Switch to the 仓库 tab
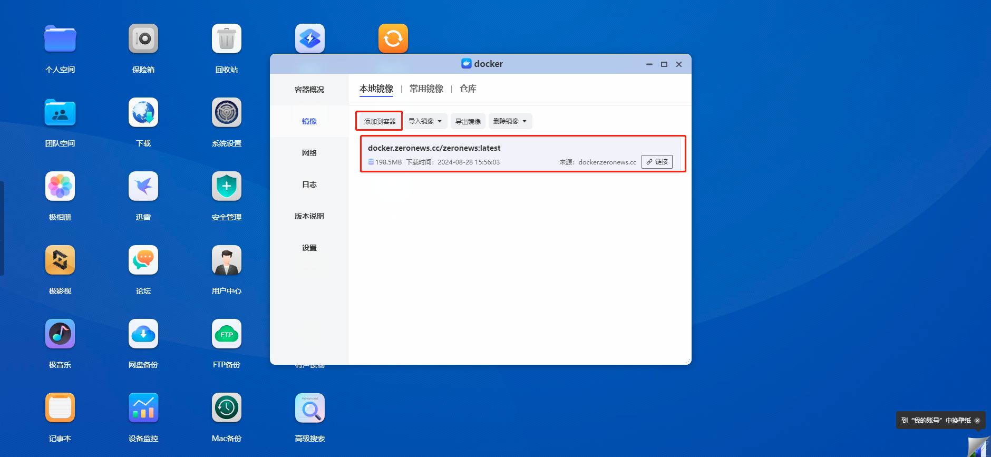 (468, 89)
